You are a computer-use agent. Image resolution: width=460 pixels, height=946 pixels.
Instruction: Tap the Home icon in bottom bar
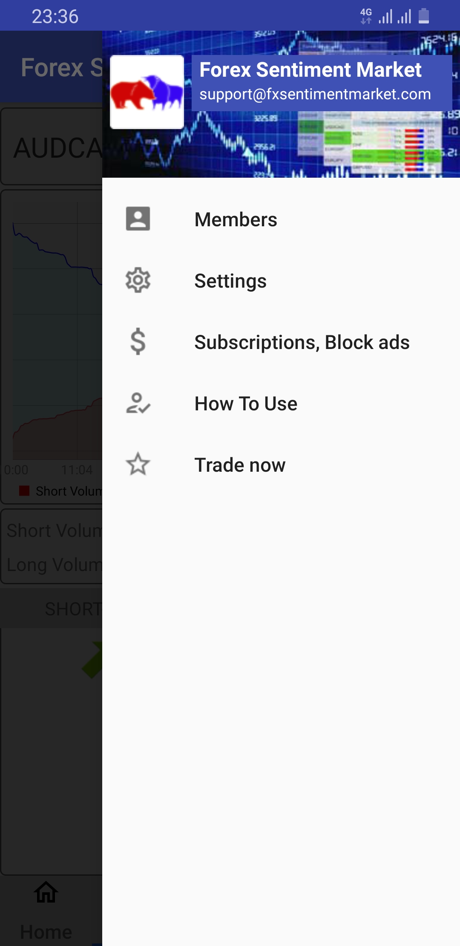tap(46, 892)
